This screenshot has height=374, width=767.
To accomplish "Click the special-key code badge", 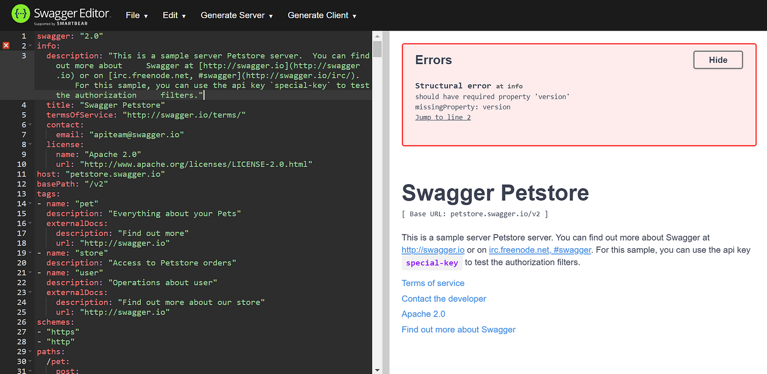I will [x=432, y=262].
